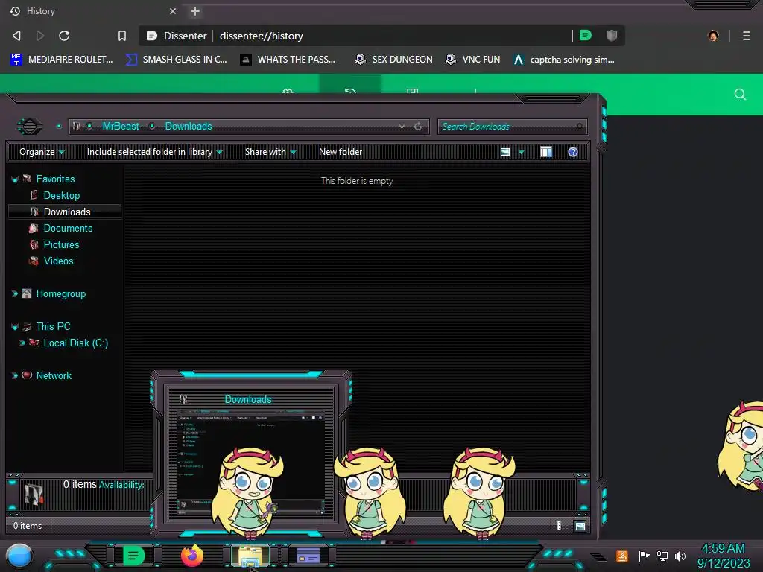The image size is (763, 572).
Task: Open SEX DUNGEON bookmark
Action: coord(393,60)
